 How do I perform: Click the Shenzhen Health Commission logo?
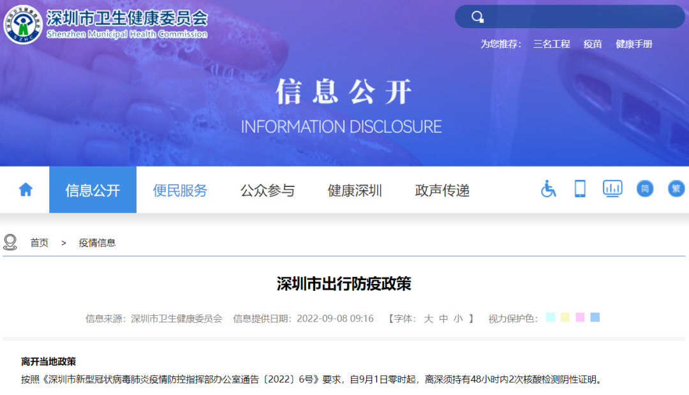coord(23,24)
